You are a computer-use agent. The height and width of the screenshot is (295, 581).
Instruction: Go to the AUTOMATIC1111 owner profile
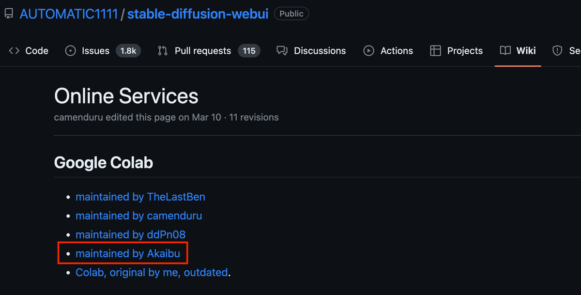click(69, 14)
